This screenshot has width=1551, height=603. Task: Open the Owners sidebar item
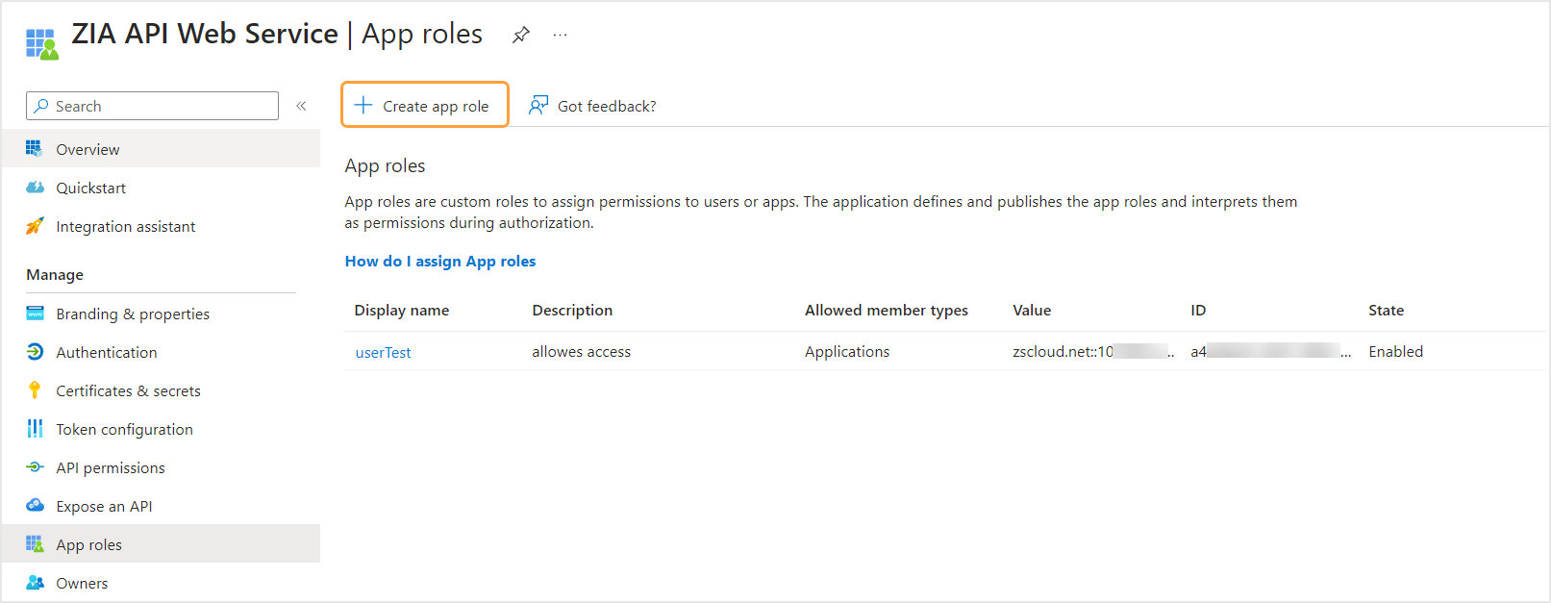point(82,583)
